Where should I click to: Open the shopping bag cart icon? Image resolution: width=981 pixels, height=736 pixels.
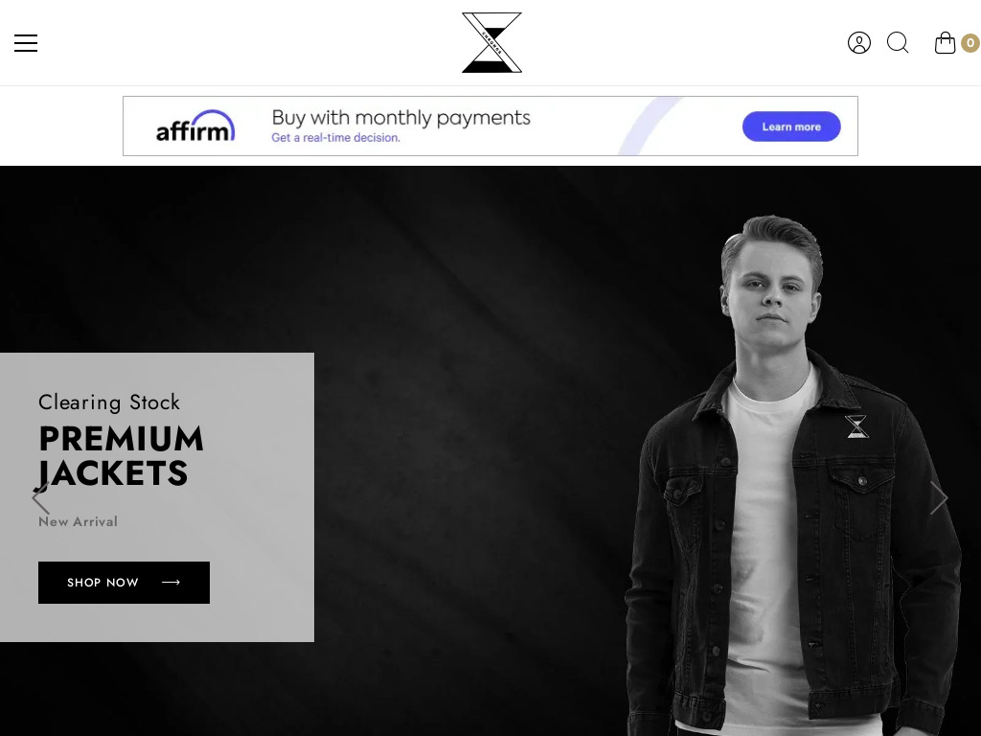(945, 43)
